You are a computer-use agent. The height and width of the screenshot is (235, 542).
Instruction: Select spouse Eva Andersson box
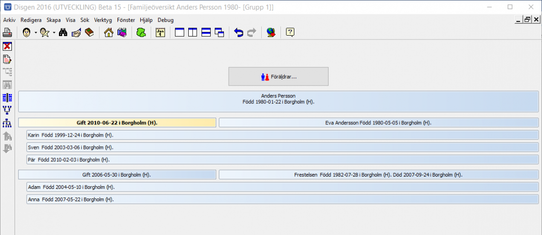[x=378, y=122]
